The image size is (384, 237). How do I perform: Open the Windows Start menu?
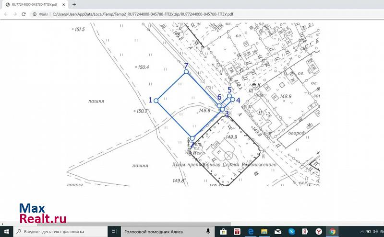[7, 231]
